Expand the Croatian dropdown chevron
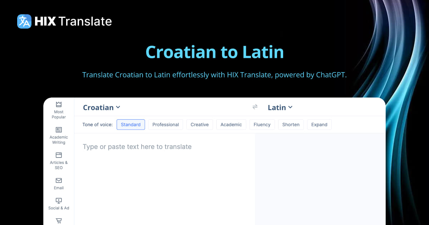The height and width of the screenshot is (225, 429). 118,107
